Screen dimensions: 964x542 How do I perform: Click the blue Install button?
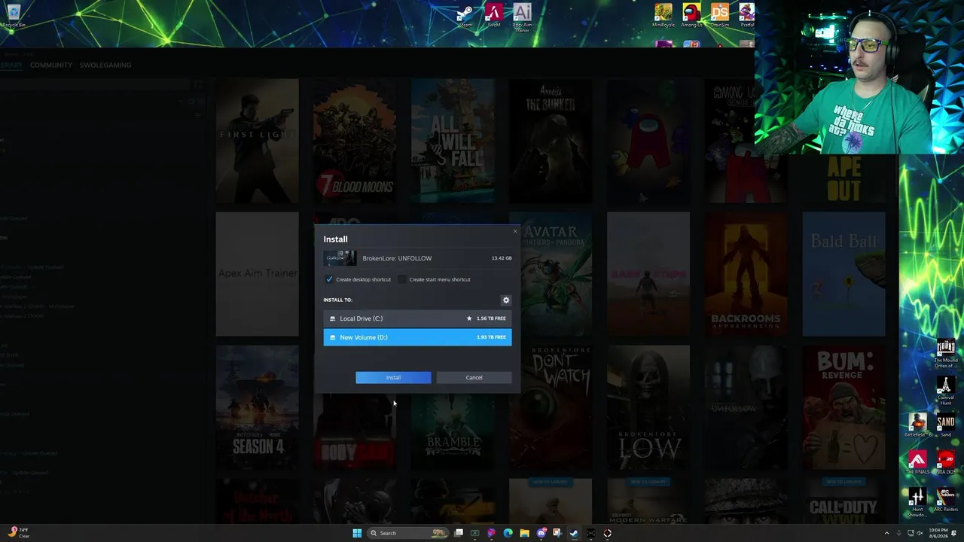click(393, 378)
